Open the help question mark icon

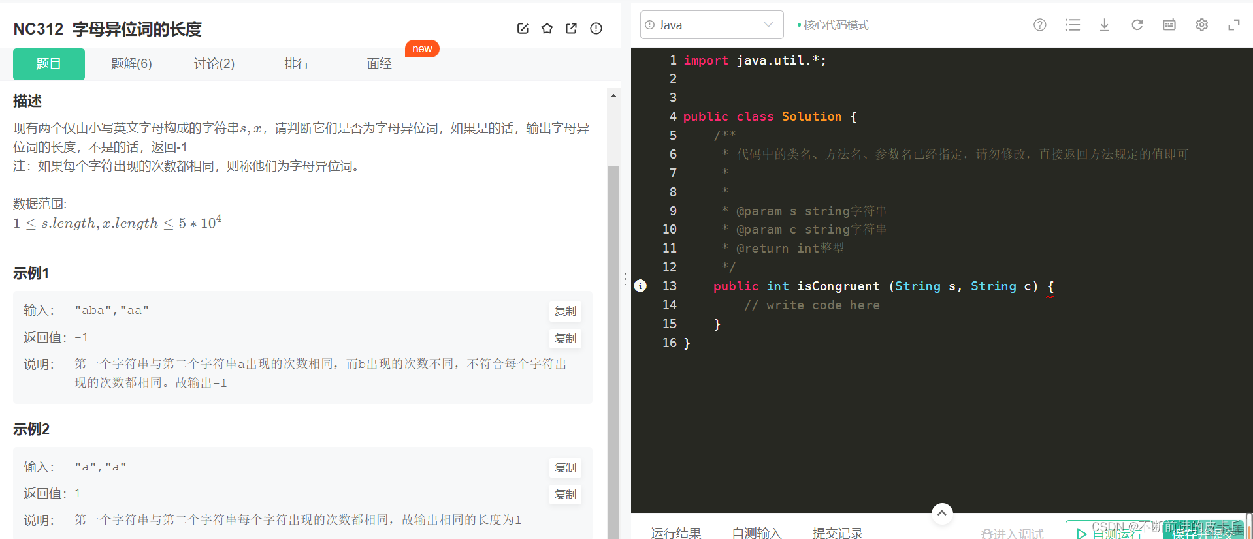pyautogui.click(x=1040, y=25)
